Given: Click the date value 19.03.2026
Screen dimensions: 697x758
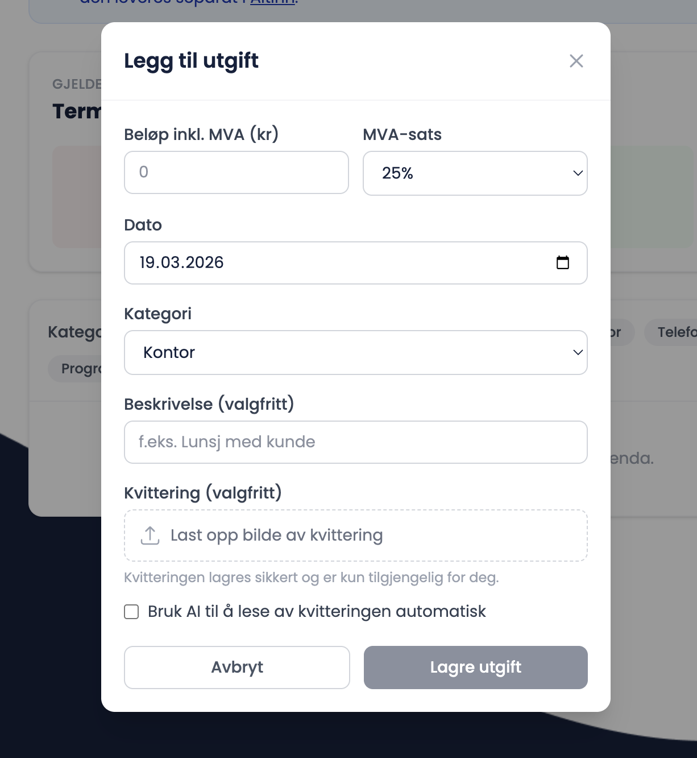Looking at the screenshot, I should tap(182, 262).
